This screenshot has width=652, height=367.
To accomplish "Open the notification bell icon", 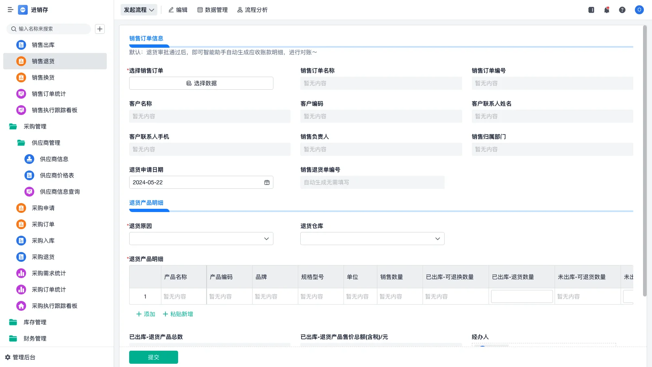I will 607,10.
